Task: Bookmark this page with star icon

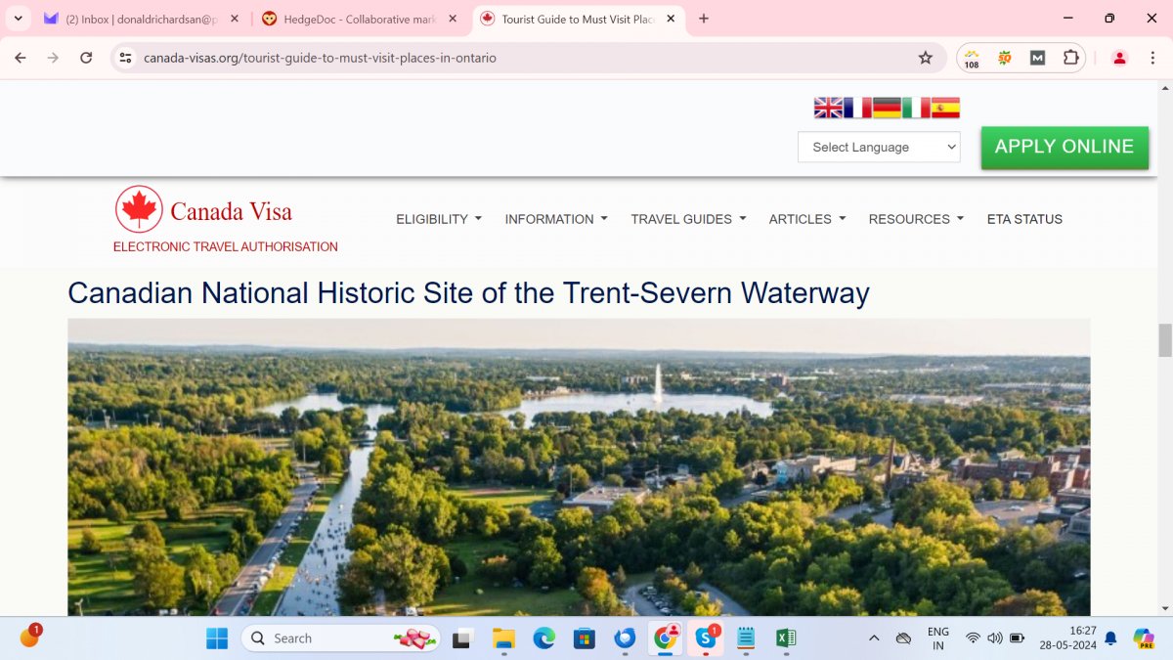Action: pos(925,58)
